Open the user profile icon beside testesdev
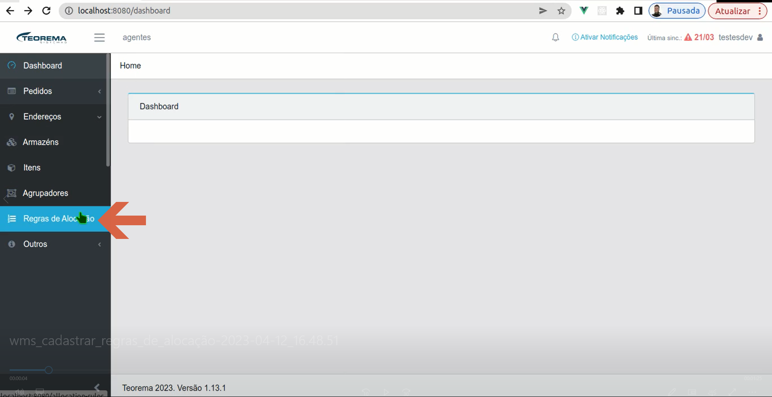 coord(760,37)
